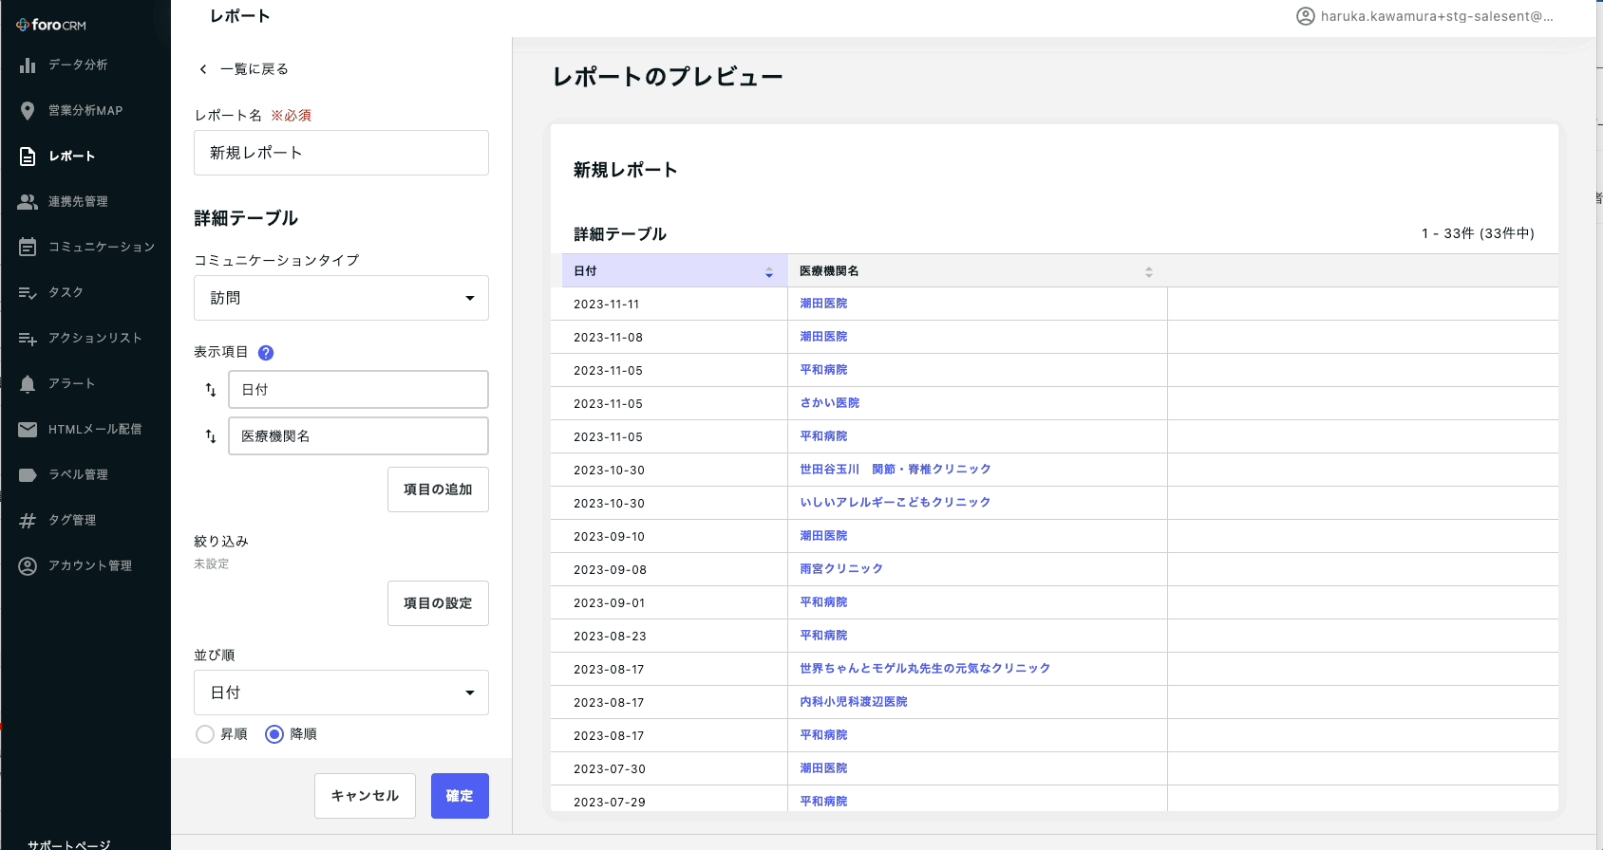Click the foro CRM logo
Image resolution: width=1603 pixels, height=850 pixels.
click(x=51, y=25)
